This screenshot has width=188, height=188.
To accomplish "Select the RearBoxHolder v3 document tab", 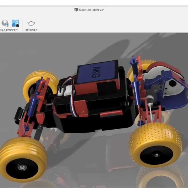I will 89,10.
